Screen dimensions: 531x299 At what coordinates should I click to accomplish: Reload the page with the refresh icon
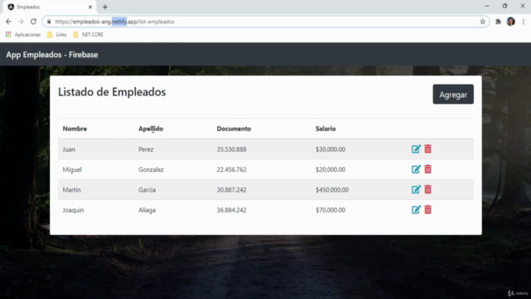(x=33, y=22)
